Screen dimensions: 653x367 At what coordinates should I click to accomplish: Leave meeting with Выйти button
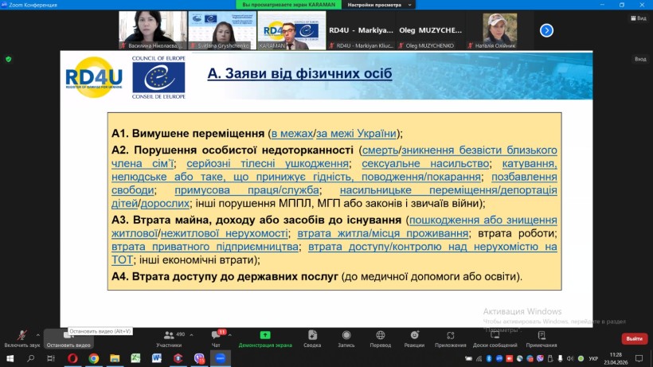tap(634, 338)
